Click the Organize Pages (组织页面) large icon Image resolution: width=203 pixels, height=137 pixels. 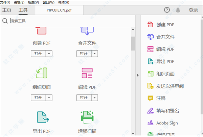(x=42, y=73)
